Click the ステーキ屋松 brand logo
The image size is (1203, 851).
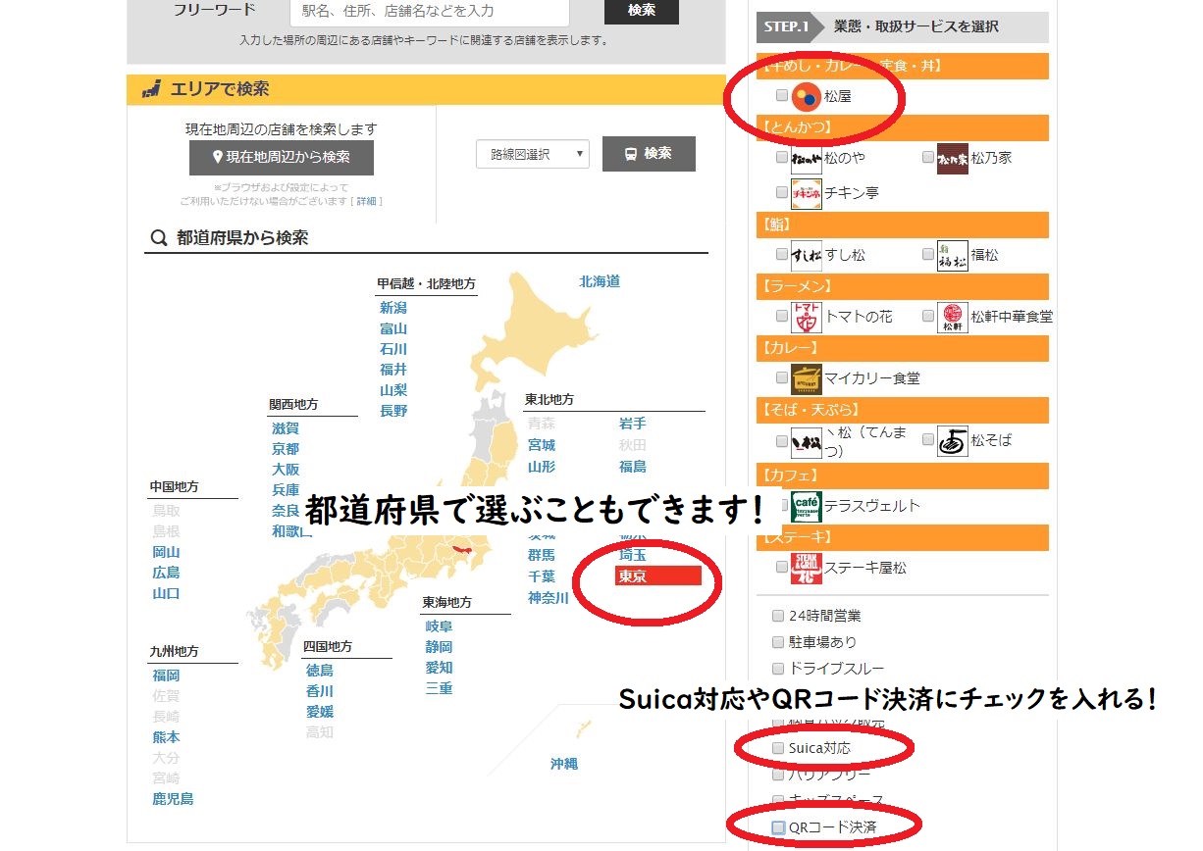click(806, 568)
